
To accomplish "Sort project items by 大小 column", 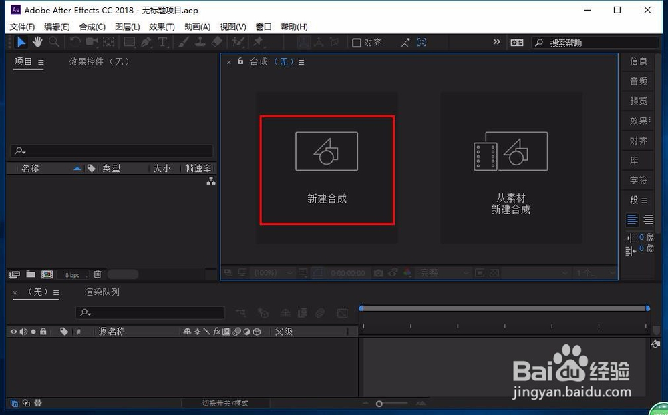I will click(162, 169).
